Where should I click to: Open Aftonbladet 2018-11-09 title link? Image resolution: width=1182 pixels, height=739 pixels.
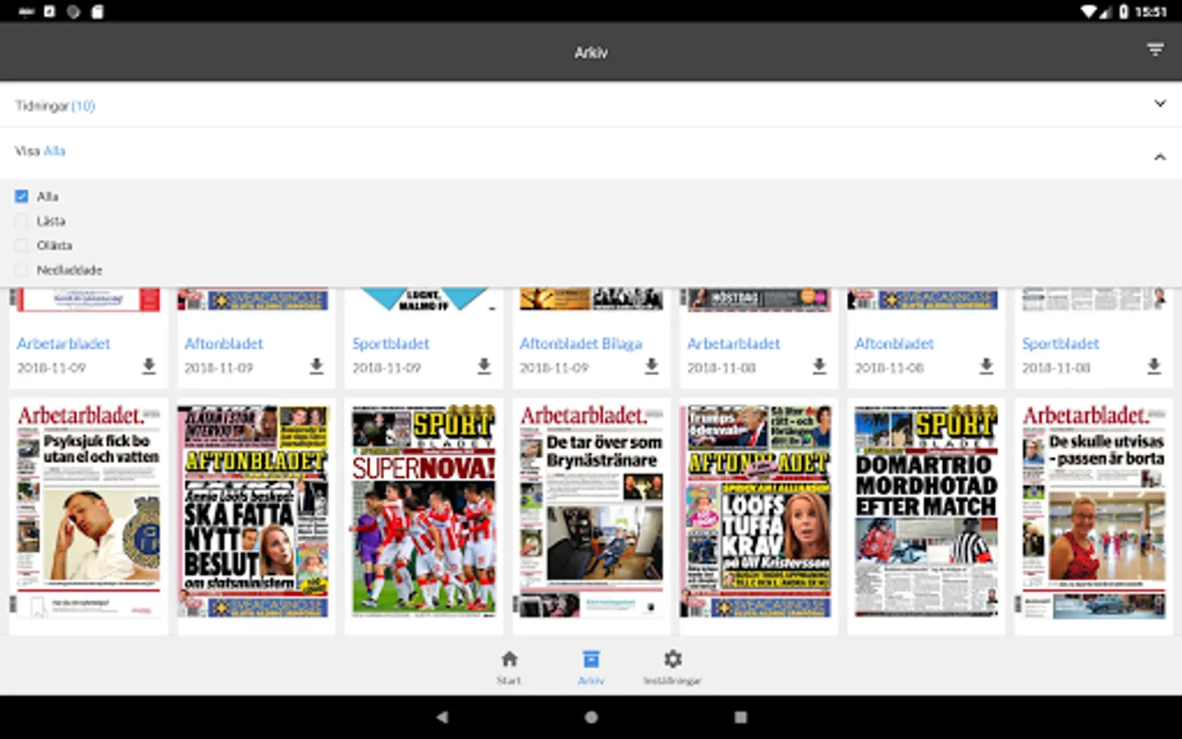click(223, 344)
